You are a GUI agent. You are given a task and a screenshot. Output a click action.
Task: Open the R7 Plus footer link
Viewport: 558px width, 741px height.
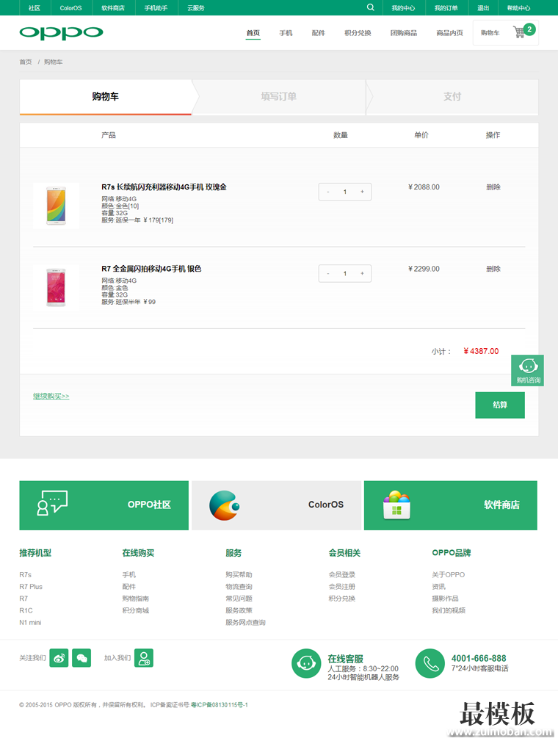31,587
